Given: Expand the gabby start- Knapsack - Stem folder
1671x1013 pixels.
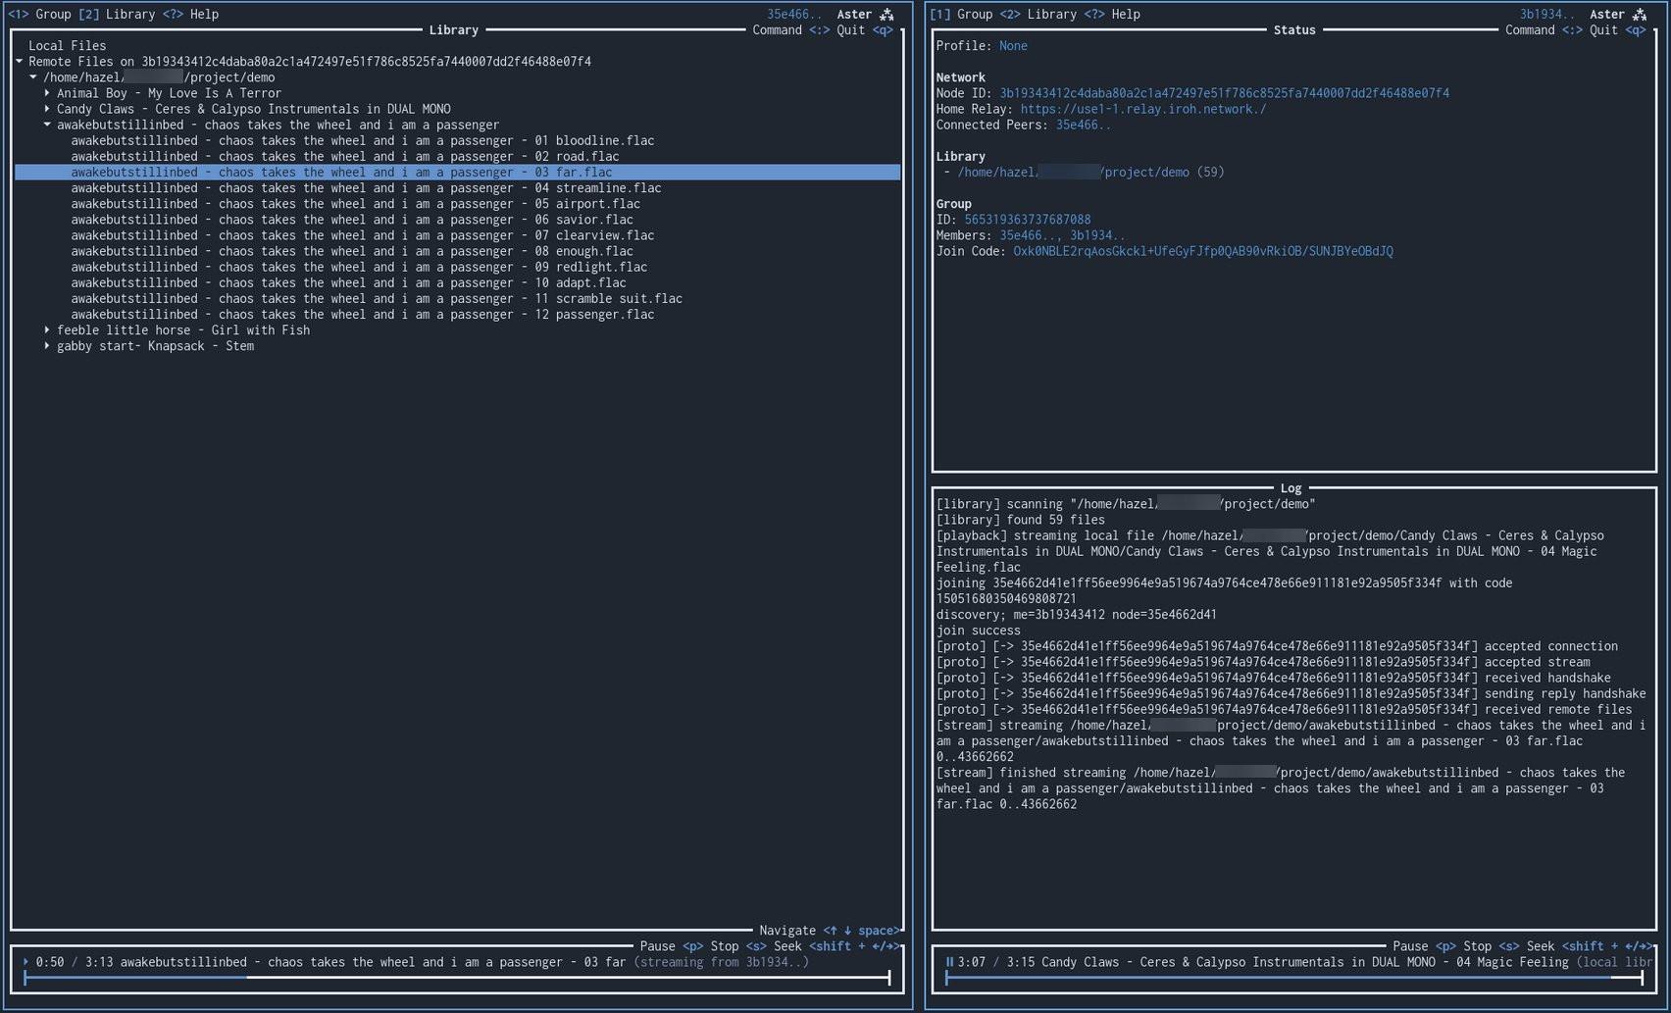Looking at the screenshot, I should pos(47,346).
